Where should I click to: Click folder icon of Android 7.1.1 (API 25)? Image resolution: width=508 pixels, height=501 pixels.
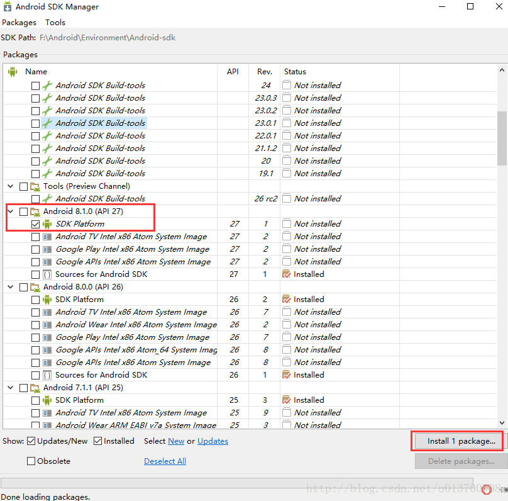pos(35,388)
